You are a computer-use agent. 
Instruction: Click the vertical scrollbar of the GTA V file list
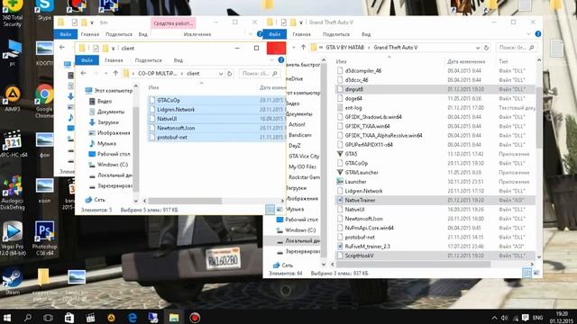pos(539,118)
